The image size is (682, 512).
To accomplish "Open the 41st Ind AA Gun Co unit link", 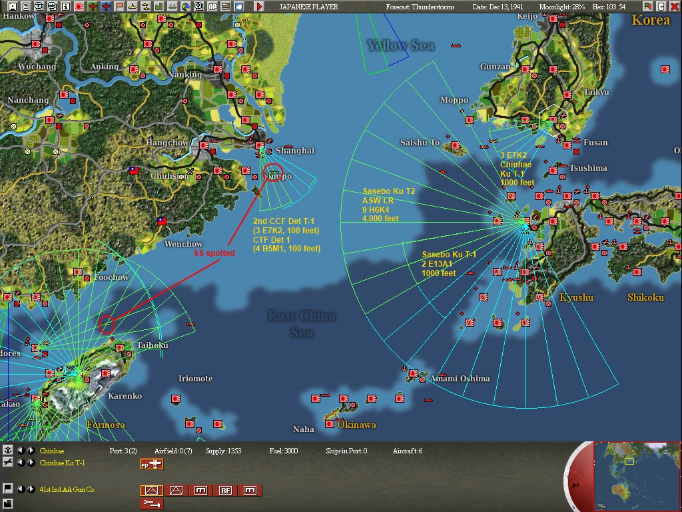I will coord(67,489).
